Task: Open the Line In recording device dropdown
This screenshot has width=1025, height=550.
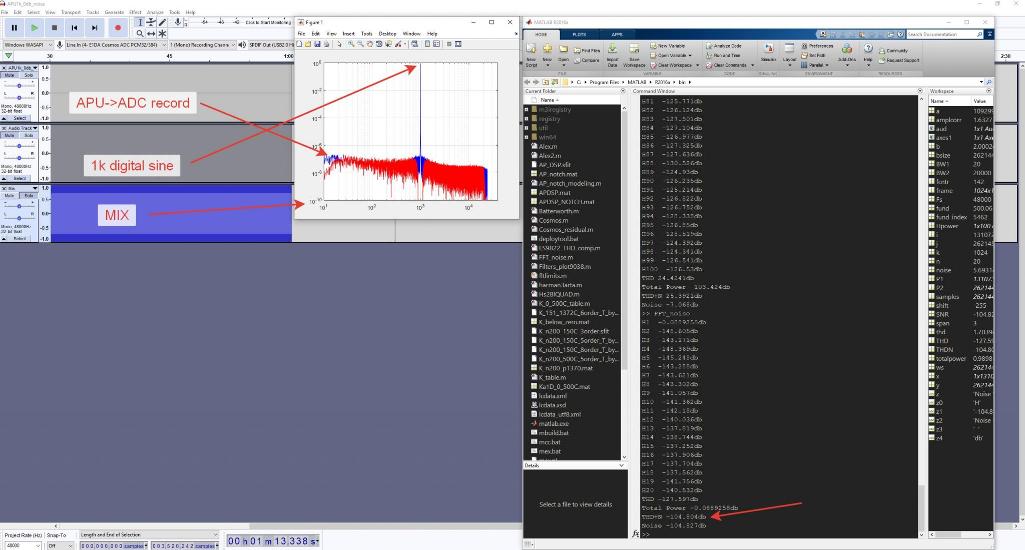Action: click(116, 45)
